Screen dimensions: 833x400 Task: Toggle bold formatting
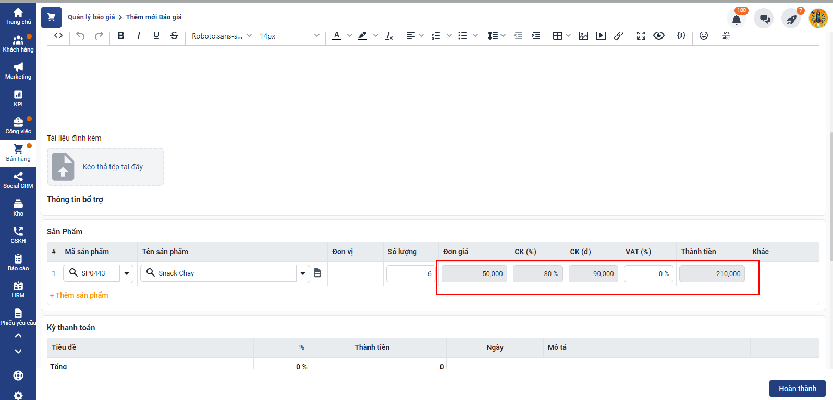[x=121, y=36]
